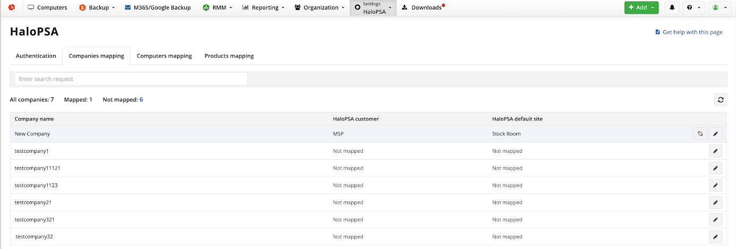This screenshot has height=249, width=736.
Task: Select the testcompany21 row name
Action: point(33,202)
